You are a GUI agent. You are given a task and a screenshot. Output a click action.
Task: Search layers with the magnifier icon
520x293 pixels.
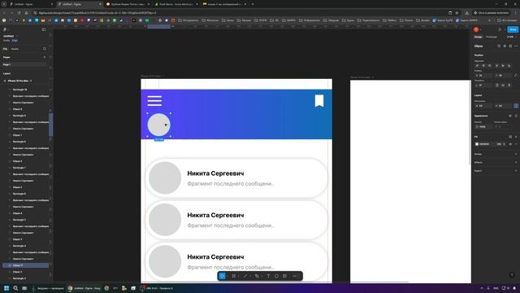(x=45, y=49)
